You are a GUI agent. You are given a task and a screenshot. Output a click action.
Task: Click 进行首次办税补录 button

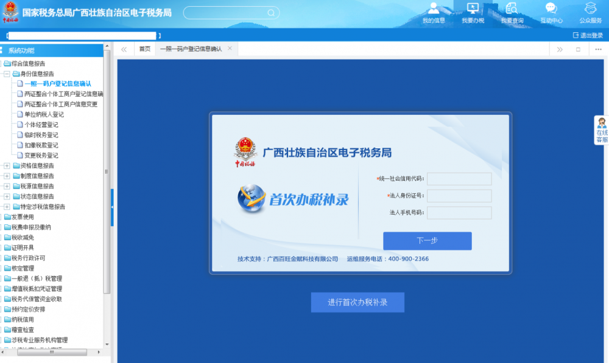(x=357, y=302)
